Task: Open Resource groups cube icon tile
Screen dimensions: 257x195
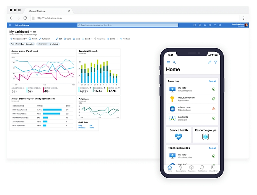Action: pyautogui.click(x=205, y=137)
